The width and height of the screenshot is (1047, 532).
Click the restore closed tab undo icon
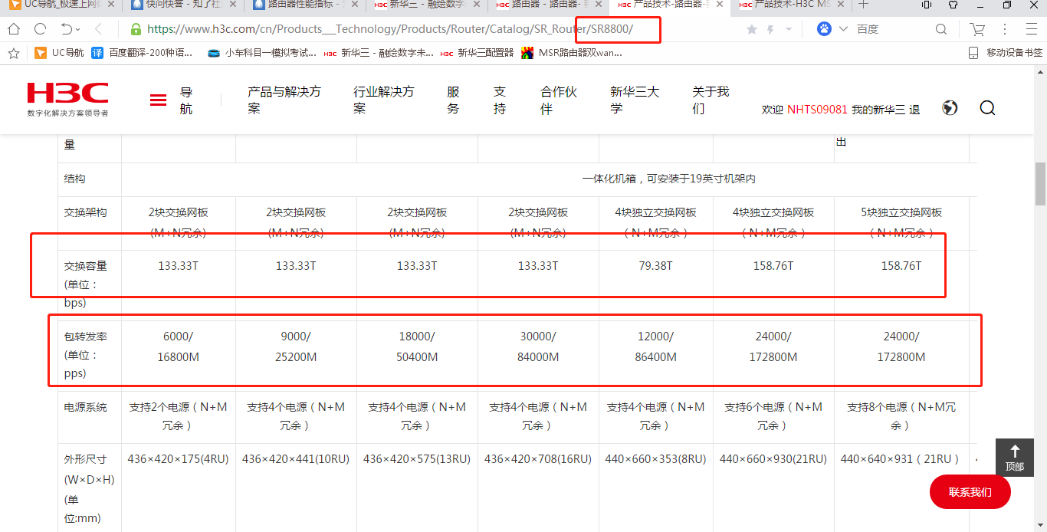point(66,29)
